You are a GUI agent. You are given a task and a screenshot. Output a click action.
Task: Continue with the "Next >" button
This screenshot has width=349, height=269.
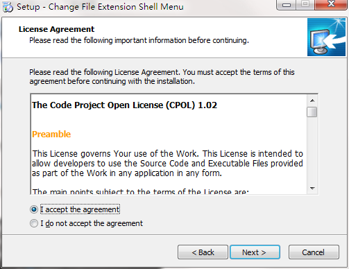pyautogui.click(x=255, y=252)
